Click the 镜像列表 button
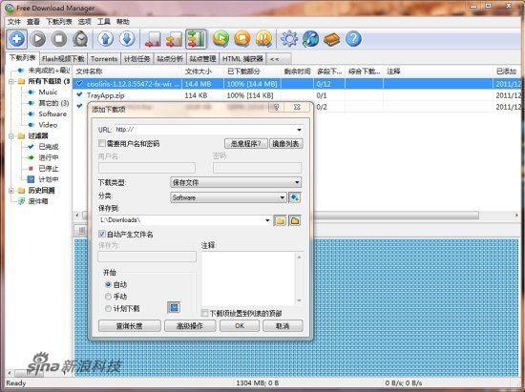 coord(285,143)
